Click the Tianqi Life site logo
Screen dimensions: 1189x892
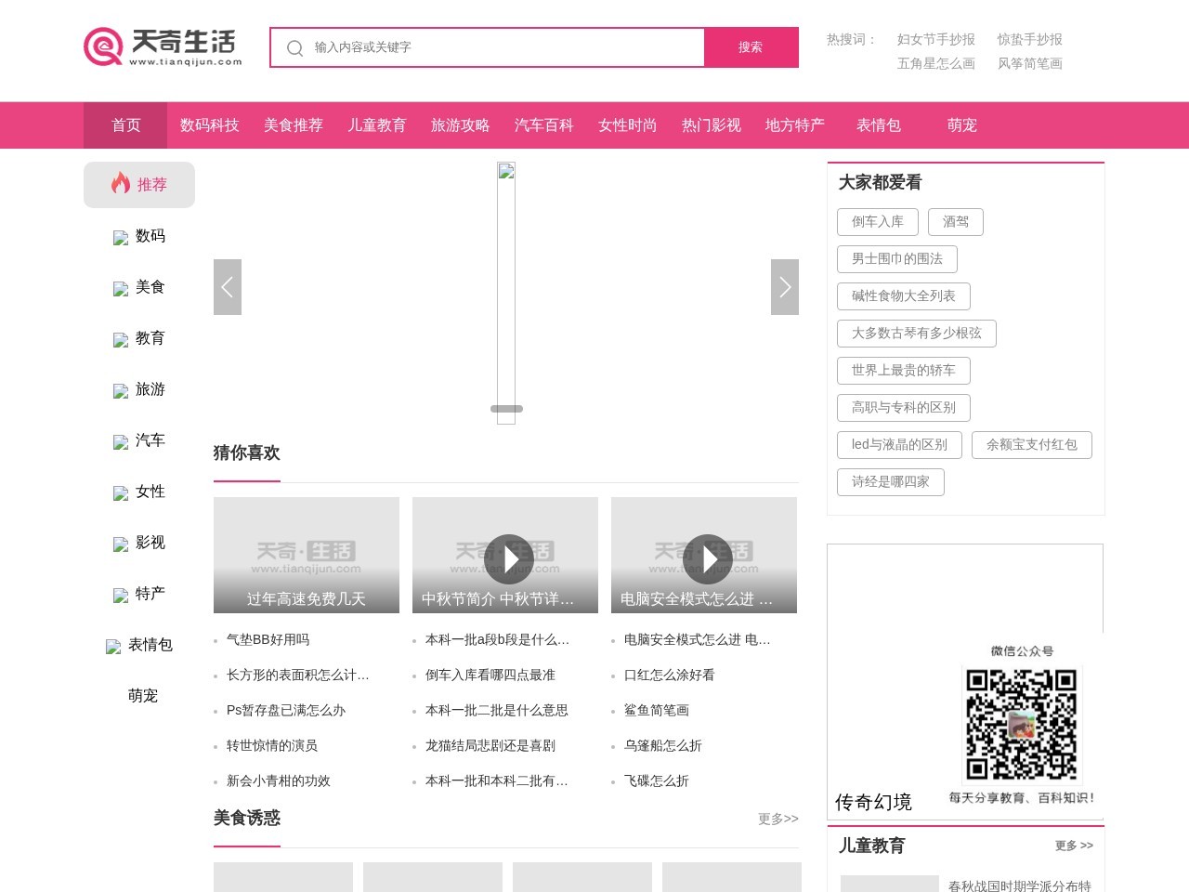[x=163, y=46]
